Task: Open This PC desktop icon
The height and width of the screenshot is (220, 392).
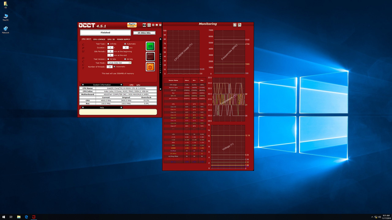Action: click(6, 17)
